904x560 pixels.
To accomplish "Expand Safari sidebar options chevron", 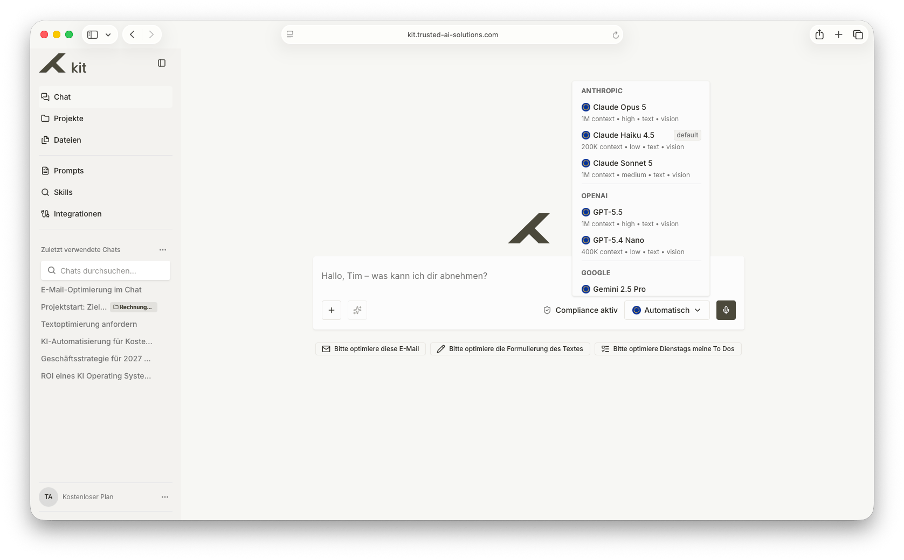I will 108,34.
